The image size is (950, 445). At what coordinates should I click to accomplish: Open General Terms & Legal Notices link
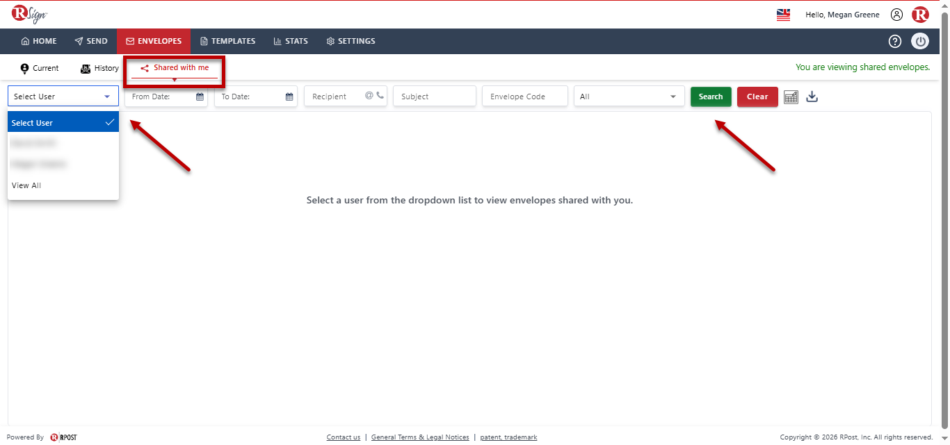point(420,437)
